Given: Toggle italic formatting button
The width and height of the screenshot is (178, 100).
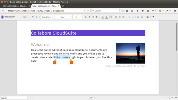Looking at the screenshot, I should [89, 17].
